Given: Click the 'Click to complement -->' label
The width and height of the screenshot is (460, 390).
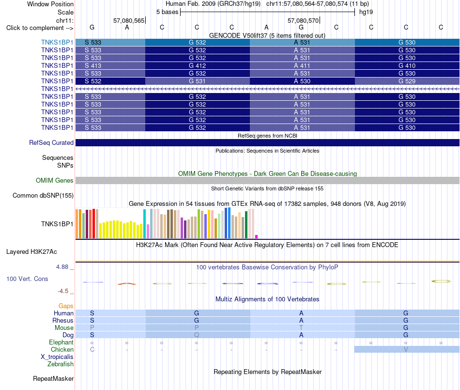Looking at the screenshot, I should tap(40, 28).
